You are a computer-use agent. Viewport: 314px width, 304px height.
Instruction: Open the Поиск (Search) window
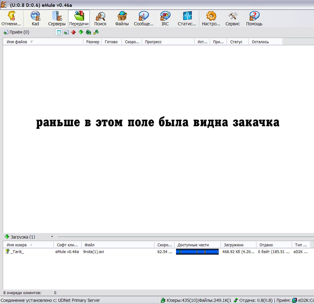tap(100, 18)
